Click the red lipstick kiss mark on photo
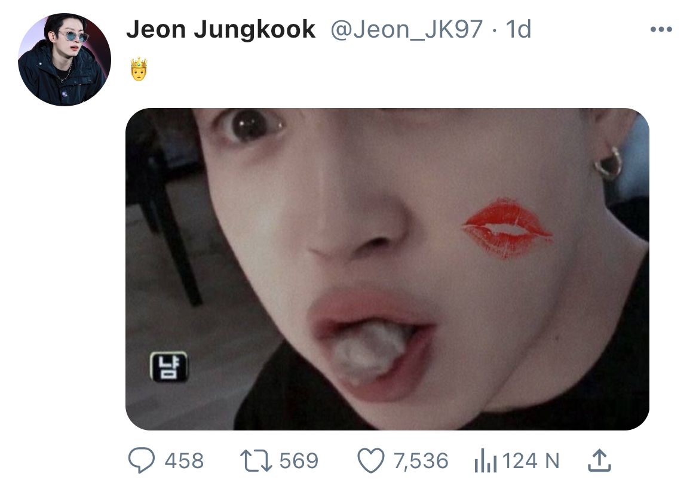Image resolution: width=699 pixels, height=486 pixels. coord(507,227)
